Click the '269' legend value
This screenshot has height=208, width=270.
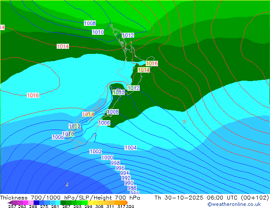pos(33,206)
